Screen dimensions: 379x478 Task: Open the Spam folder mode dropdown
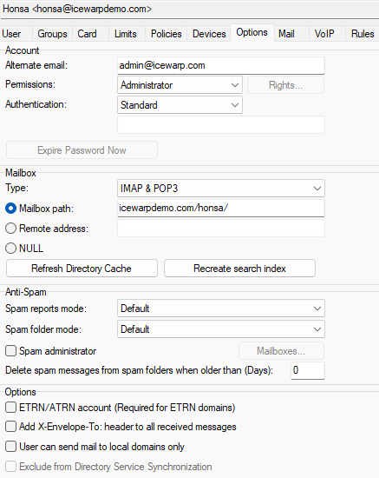[221, 329]
